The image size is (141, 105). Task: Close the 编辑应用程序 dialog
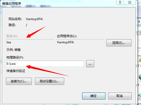coord(130,2)
